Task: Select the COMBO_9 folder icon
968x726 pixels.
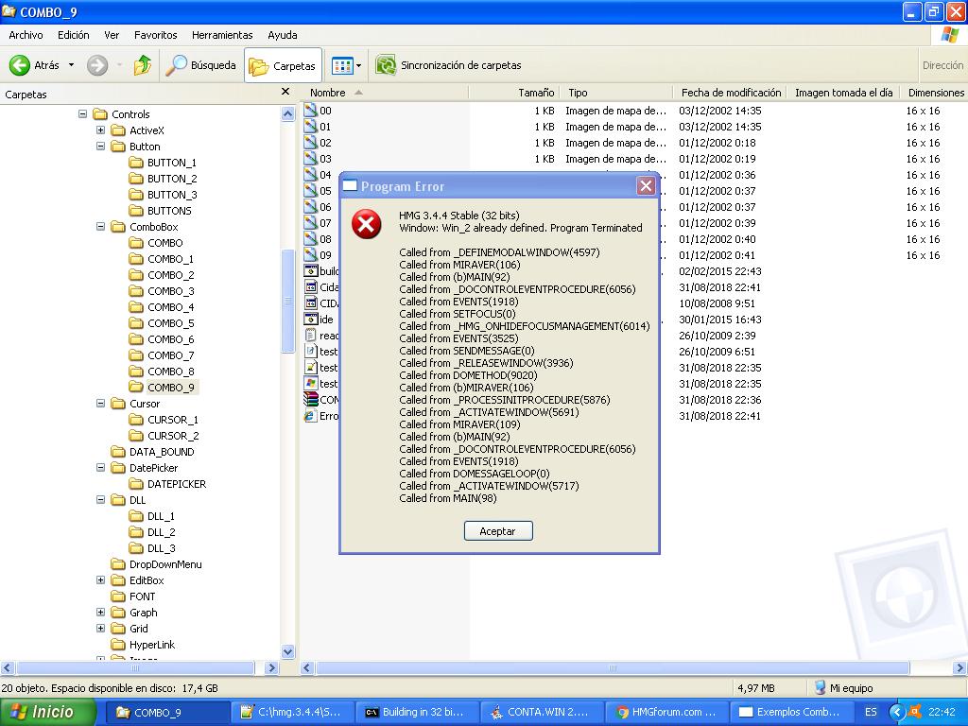Action: click(136, 387)
